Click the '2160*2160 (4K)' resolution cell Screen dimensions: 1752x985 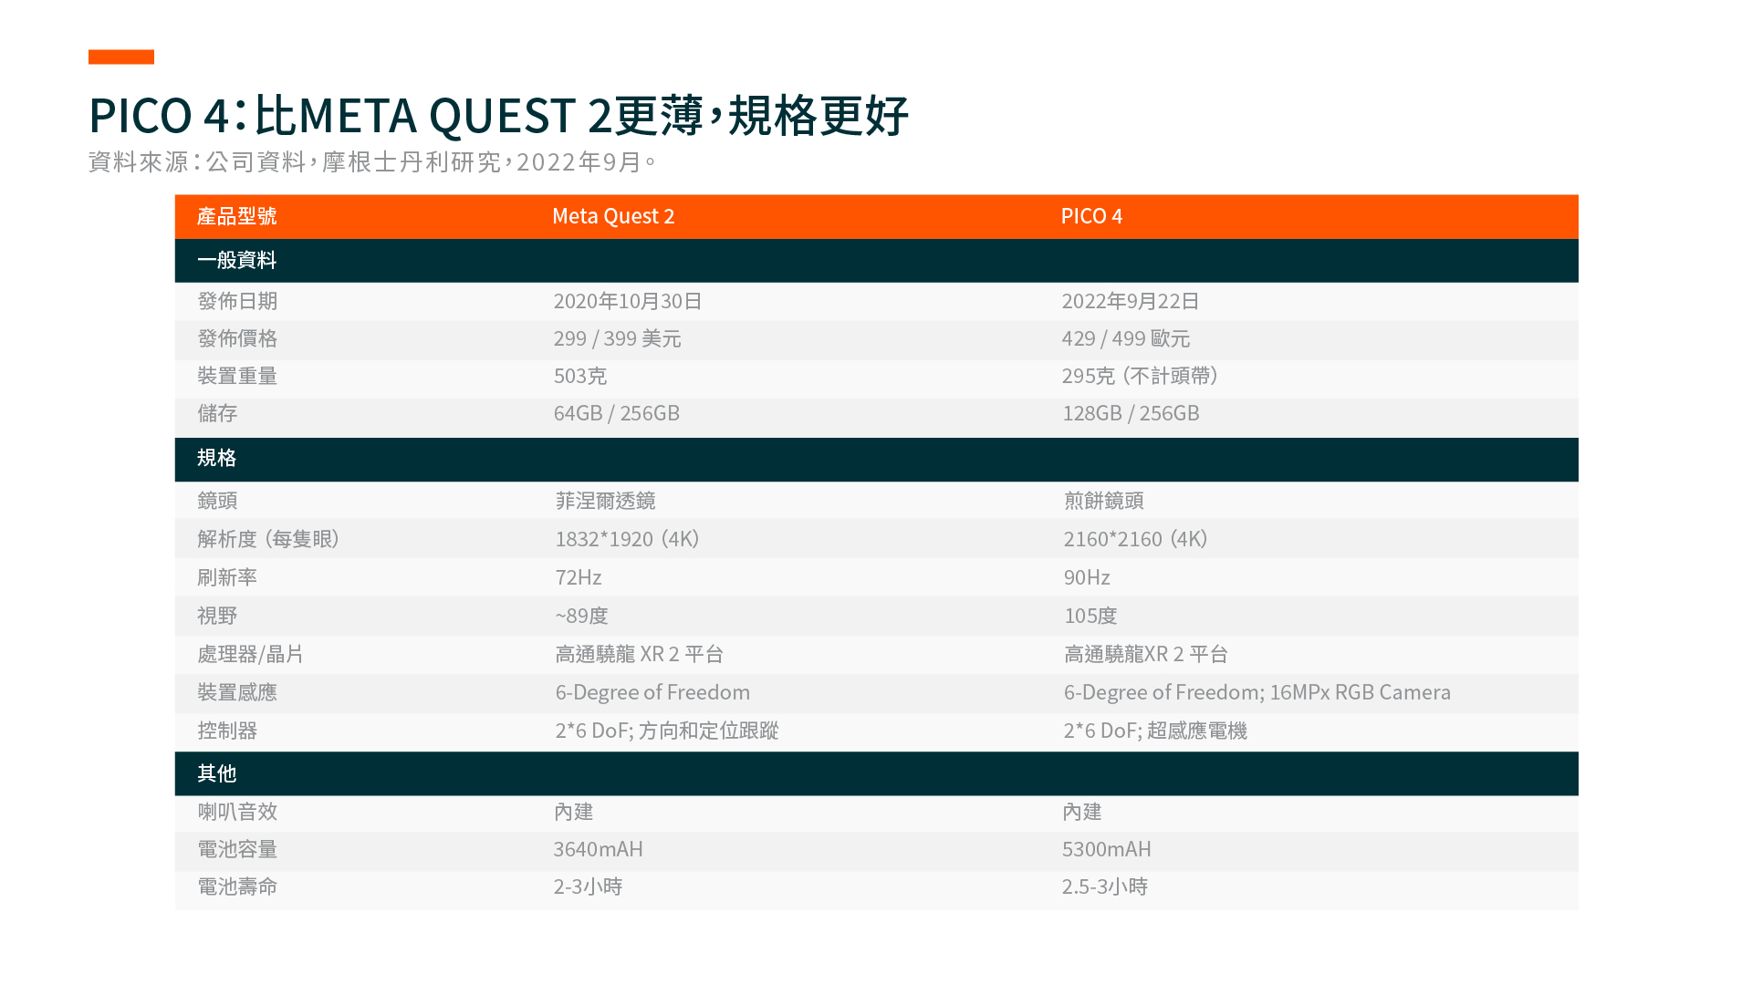1136,539
